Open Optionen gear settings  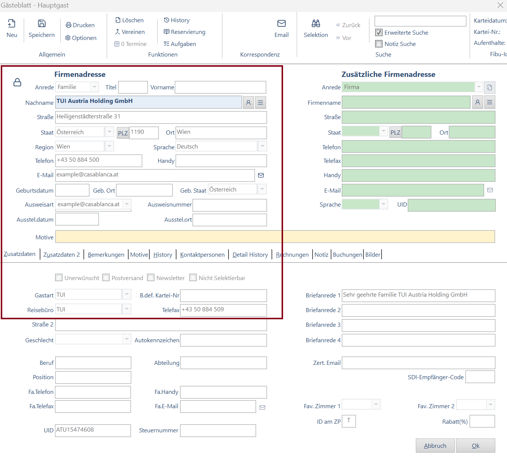click(81, 38)
